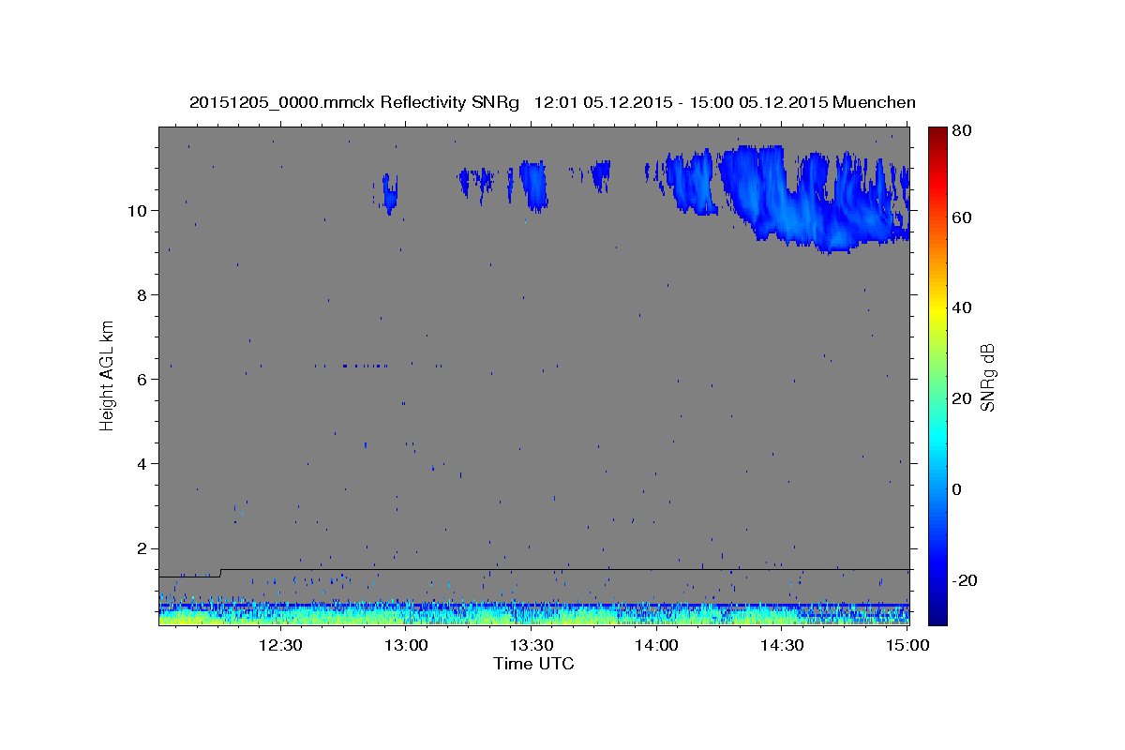Click the 13:30 tick label on time axis
This screenshot has height=750, width=1125.
pyautogui.click(x=532, y=645)
